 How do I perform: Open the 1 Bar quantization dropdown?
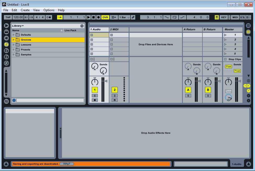pos(124,17)
